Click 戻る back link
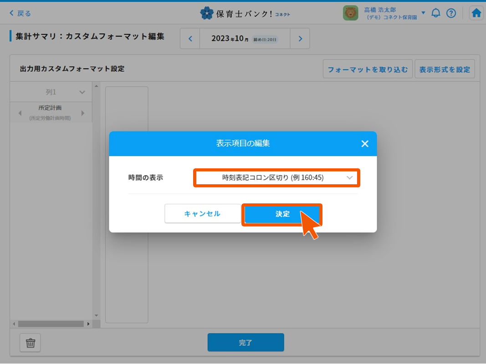486x364 pixels. 20,13
